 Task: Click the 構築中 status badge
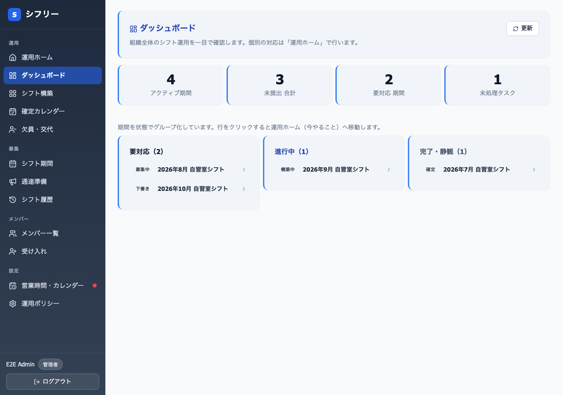[288, 169]
